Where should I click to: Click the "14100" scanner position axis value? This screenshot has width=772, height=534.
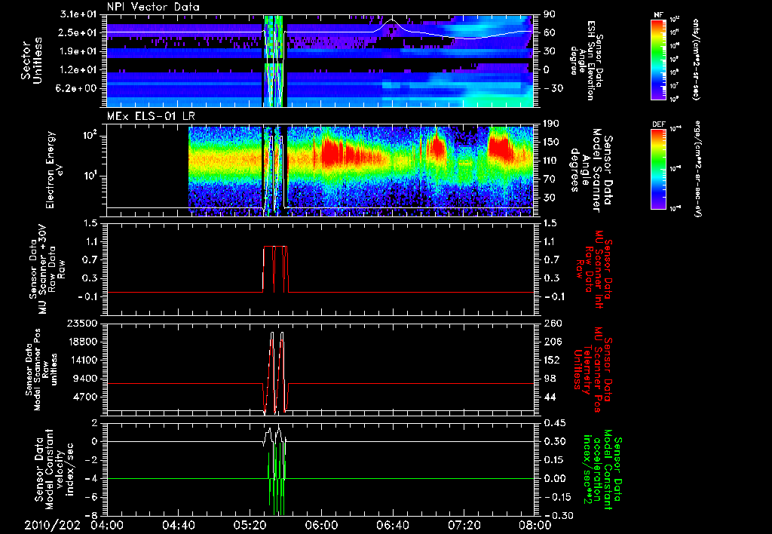coord(83,360)
